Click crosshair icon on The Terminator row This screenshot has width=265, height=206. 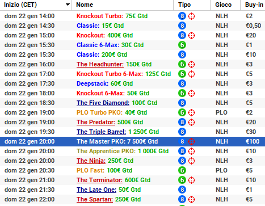click(x=191, y=180)
